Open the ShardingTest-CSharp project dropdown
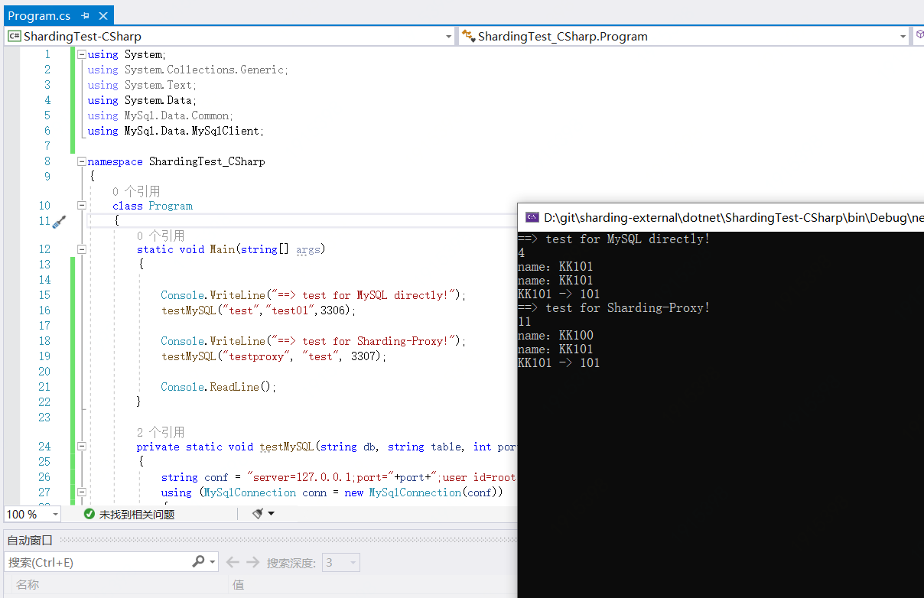Viewport: 924px width, 598px height. tap(448, 35)
